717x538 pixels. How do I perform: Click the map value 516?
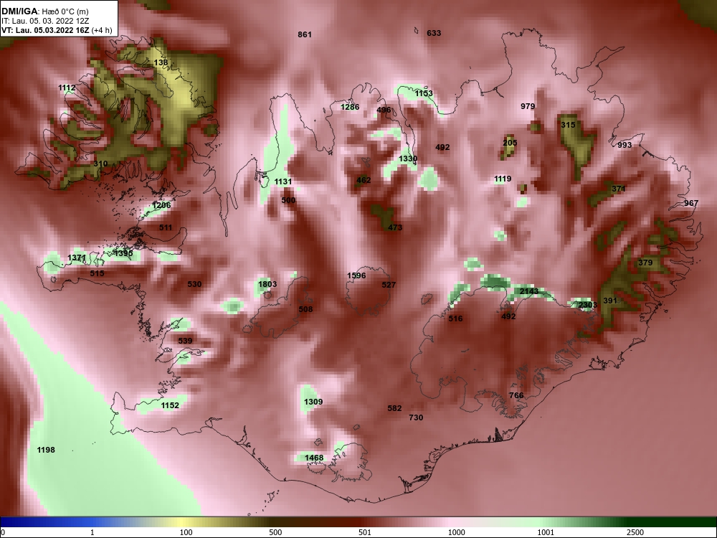pyautogui.click(x=455, y=319)
